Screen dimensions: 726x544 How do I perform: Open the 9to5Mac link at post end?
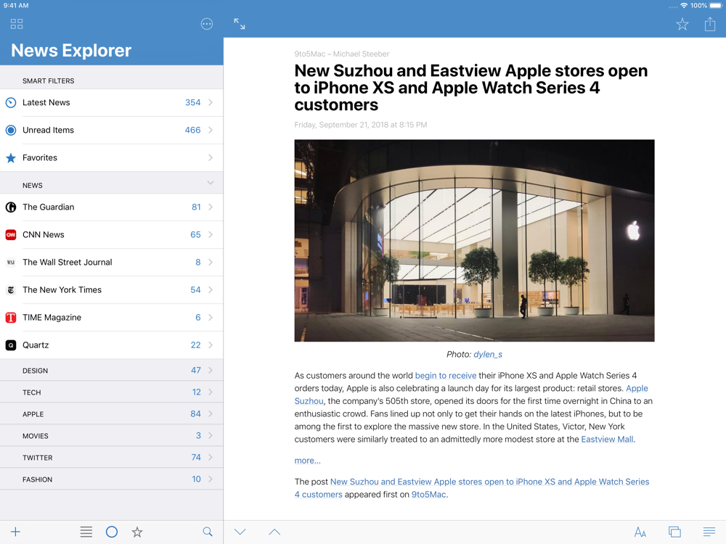pyautogui.click(x=428, y=495)
